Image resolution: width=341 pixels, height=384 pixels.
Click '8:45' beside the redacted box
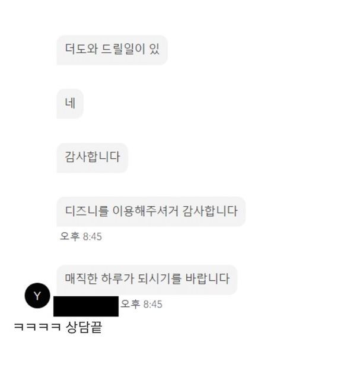(153, 304)
